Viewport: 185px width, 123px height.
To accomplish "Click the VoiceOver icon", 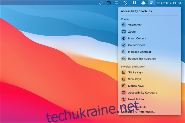I will pos(124,25).
